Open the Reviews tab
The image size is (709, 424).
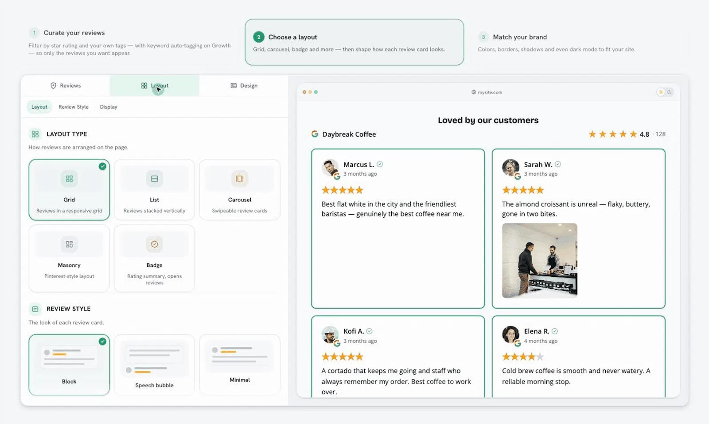click(66, 86)
